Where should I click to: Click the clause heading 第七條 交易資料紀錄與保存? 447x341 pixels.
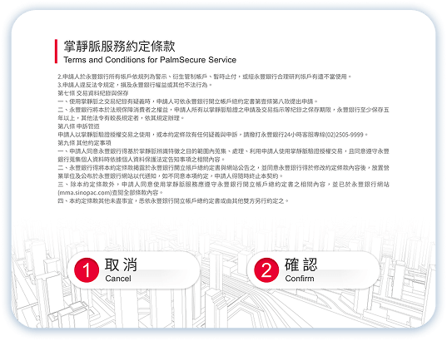click(93, 93)
